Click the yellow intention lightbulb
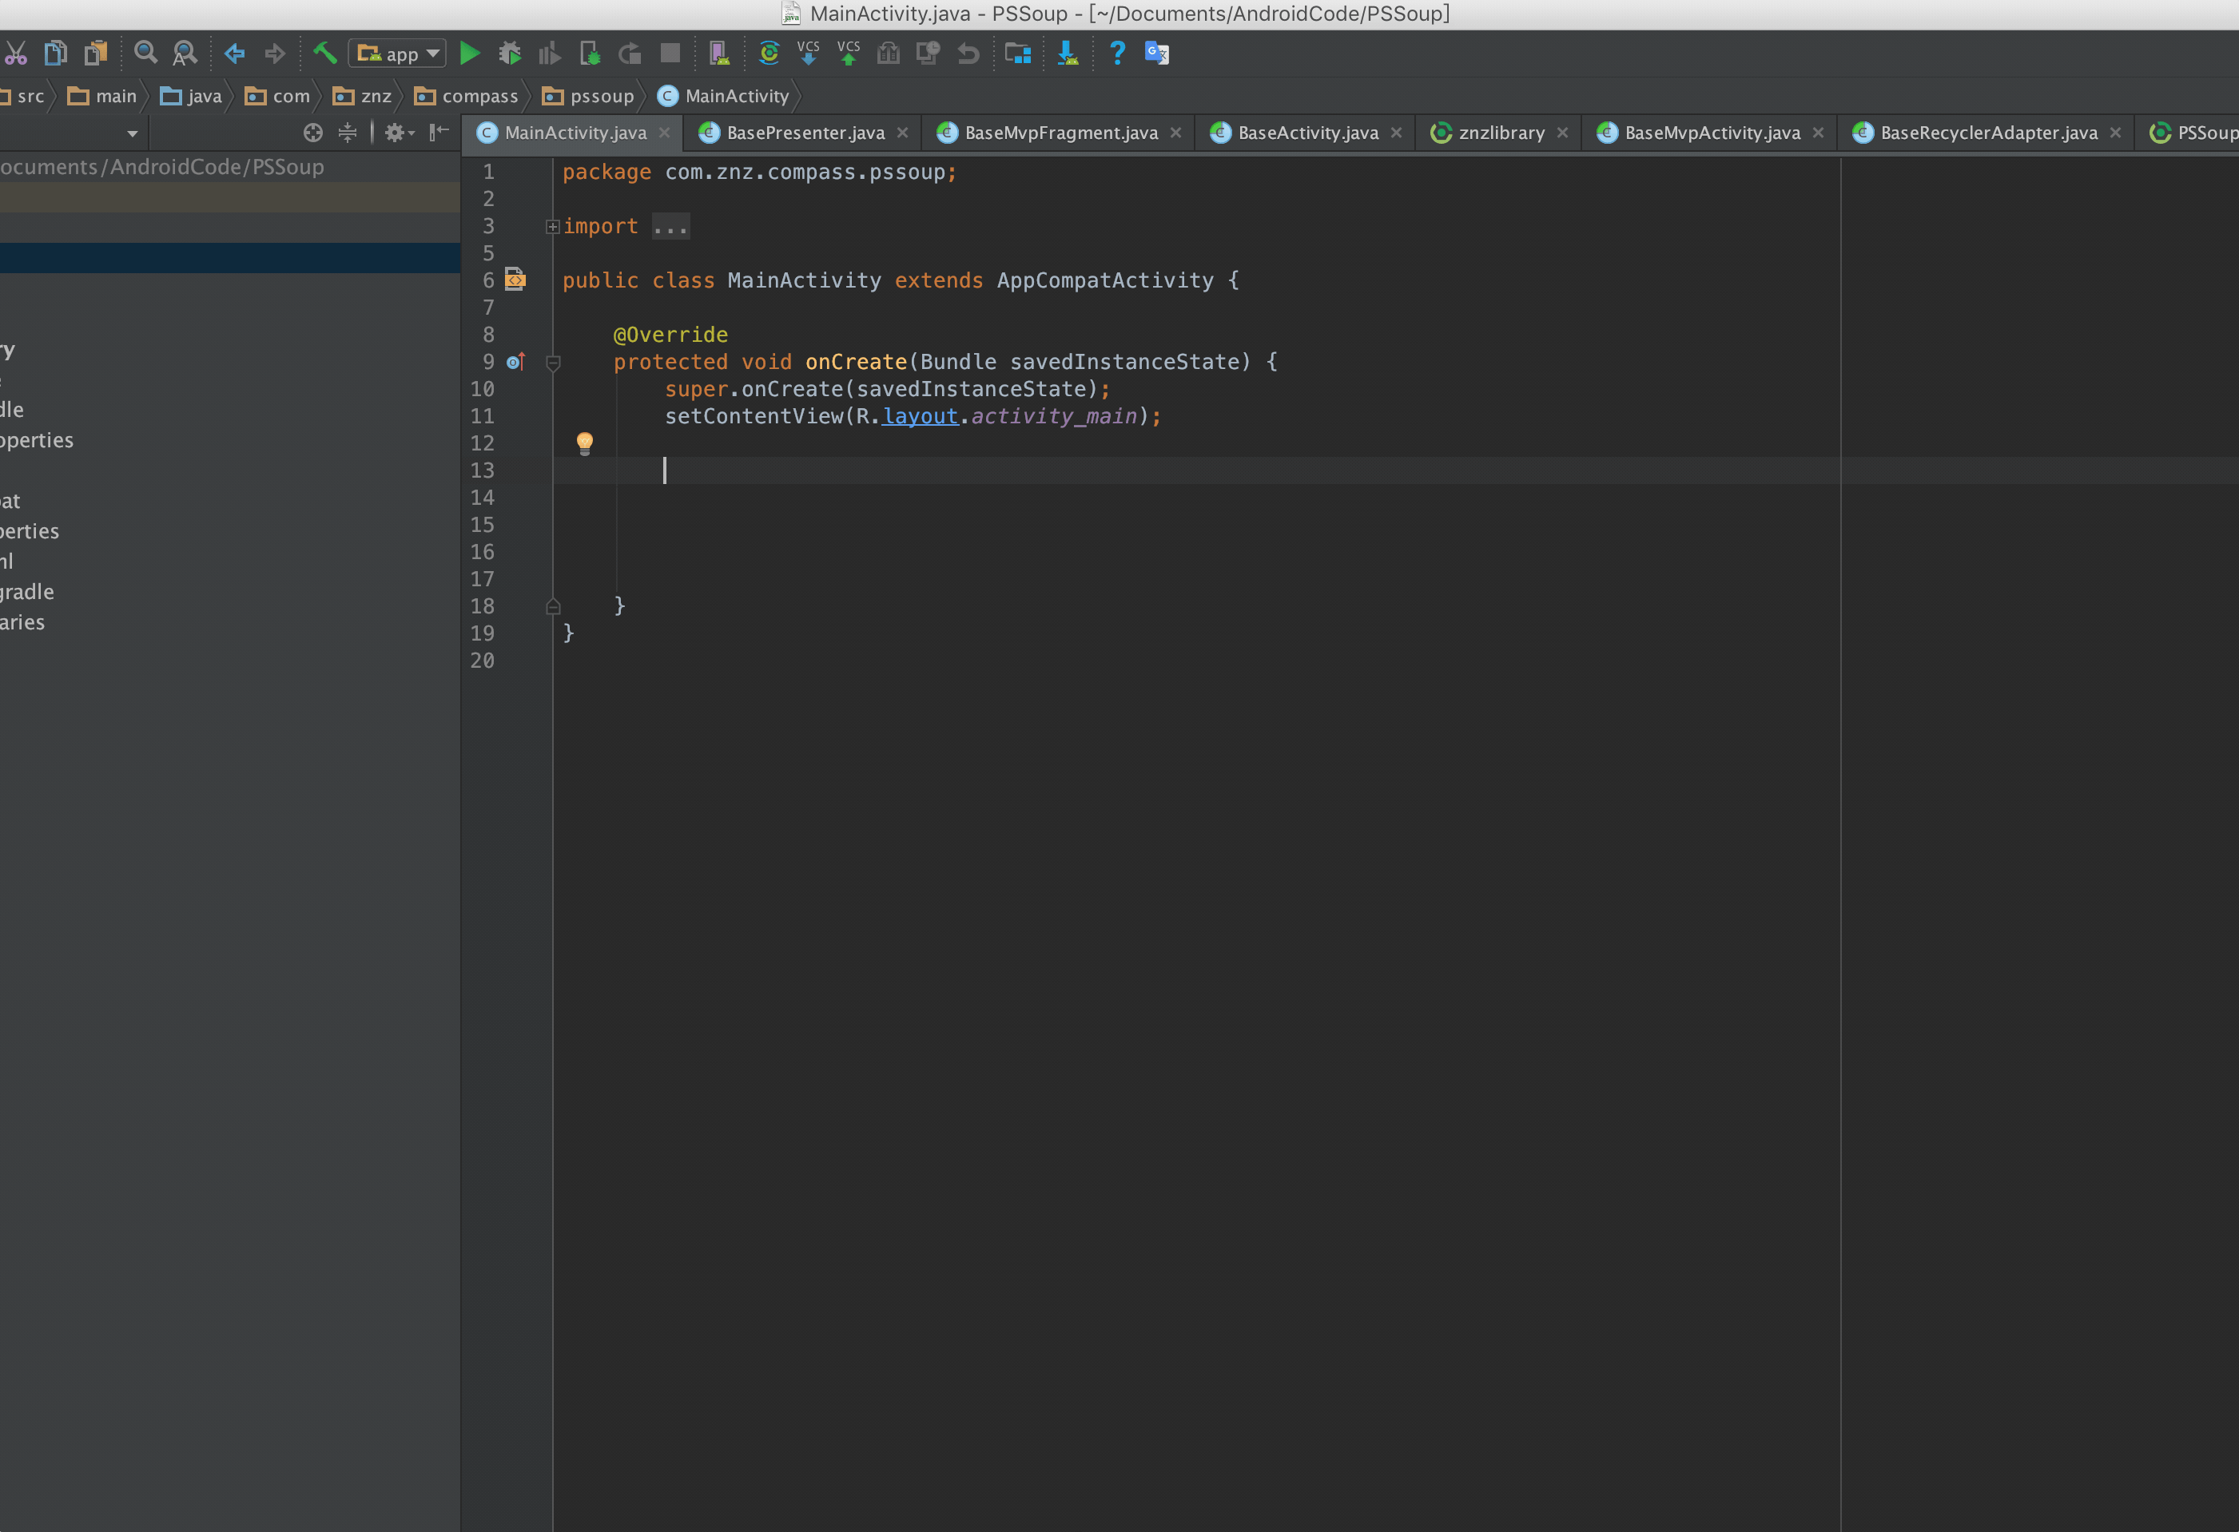This screenshot has width=2239, height=1532. pos(584,442)
